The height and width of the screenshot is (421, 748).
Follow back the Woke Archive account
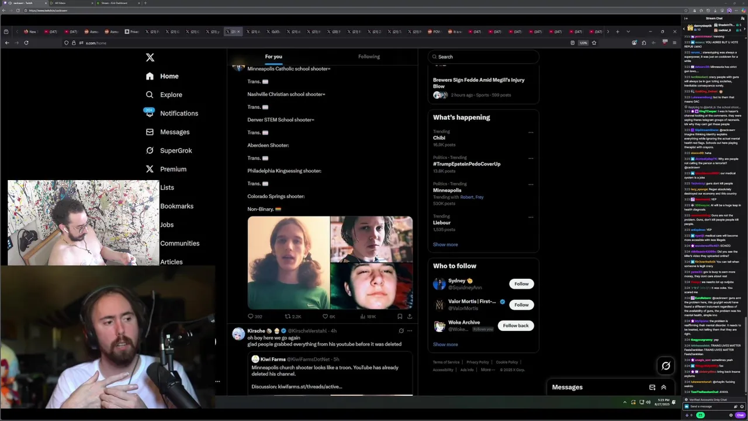515,326
